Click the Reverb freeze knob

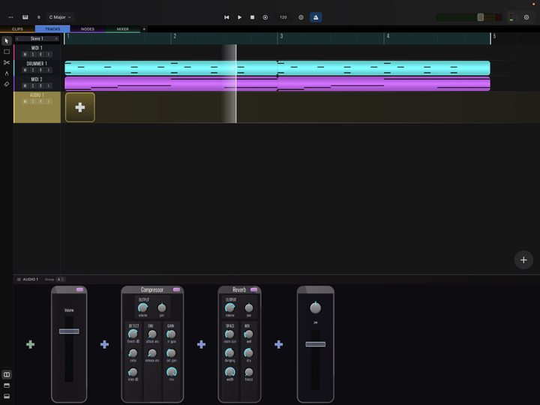[249, 372]
